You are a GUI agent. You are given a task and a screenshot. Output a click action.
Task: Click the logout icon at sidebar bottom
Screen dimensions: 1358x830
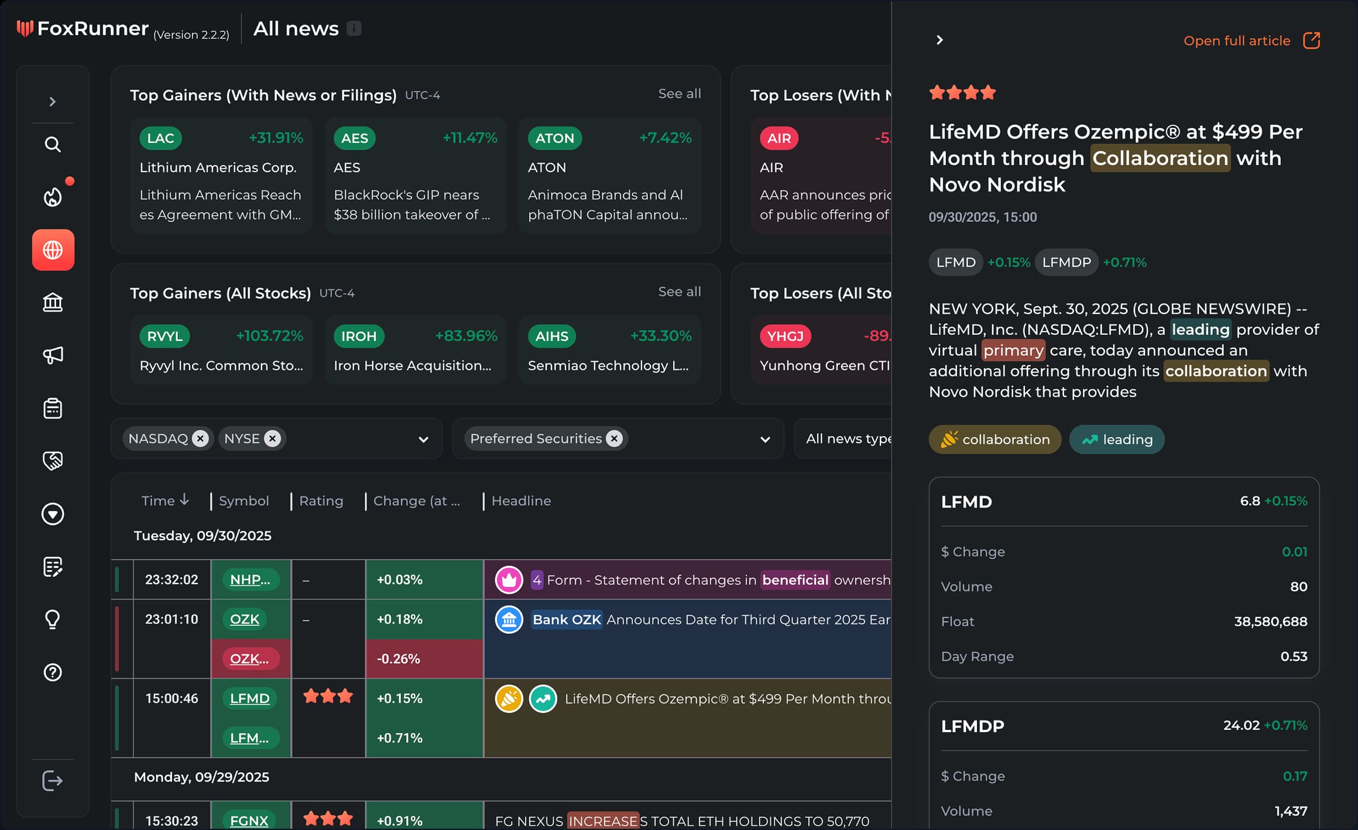click(x=53, y=780)
